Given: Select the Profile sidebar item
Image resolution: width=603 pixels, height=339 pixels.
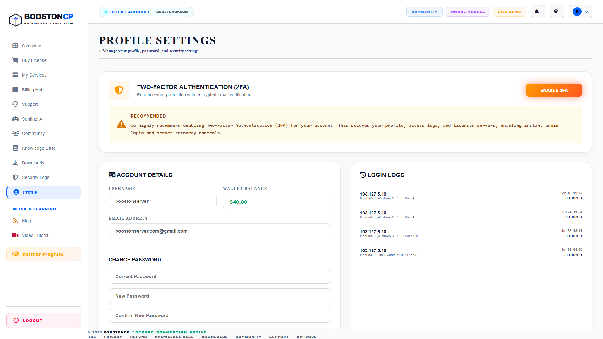Looking at the screenshot, I should click(x=44, y=192).
